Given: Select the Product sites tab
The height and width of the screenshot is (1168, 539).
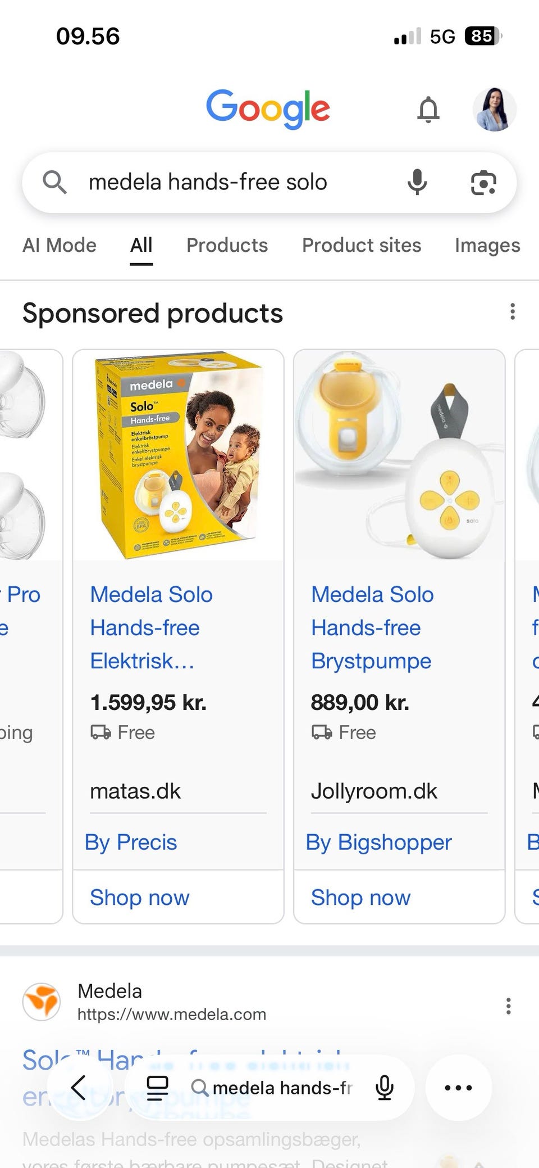Looking at the screenshot, I should [362, 245].
